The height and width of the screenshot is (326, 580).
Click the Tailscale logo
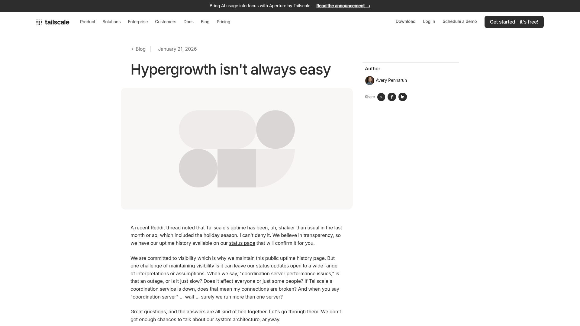tap(53, 22)
